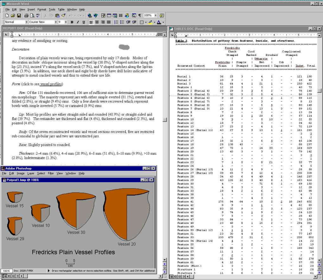The image size is (323, 280).
Task: Select the Format Painter brush icon
Action: [x=63, y=16]
